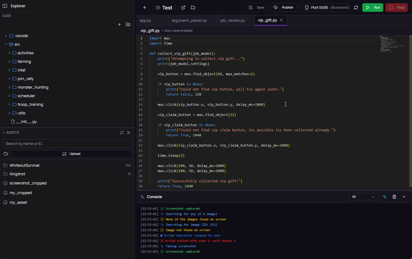Switch to the argument_parser.py tab

click(189, 20)
